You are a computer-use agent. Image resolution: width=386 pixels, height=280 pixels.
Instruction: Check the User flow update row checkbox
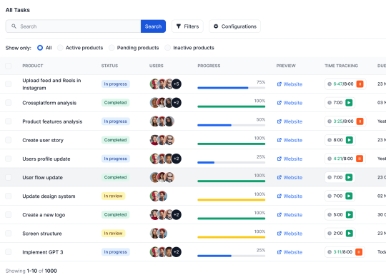tap(9, 177)
